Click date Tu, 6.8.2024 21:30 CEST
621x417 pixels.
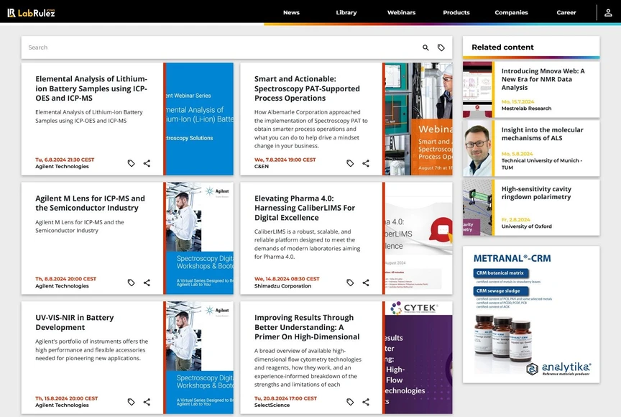pyautogui.click(x=65, y=160)
